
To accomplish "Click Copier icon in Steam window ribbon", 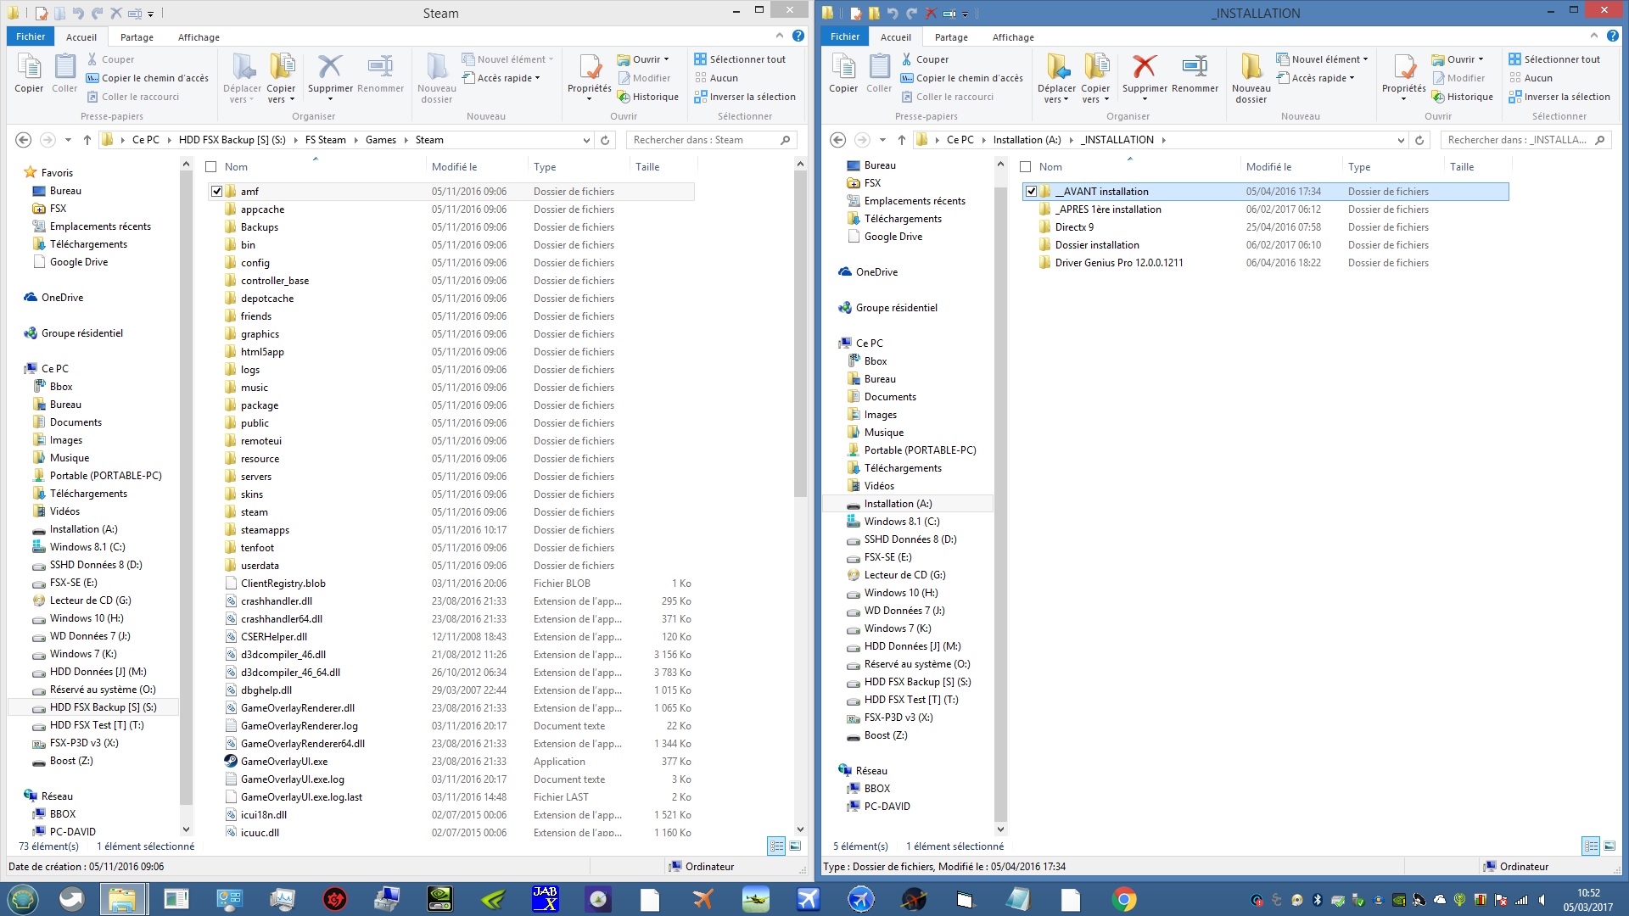I will 29,73.
